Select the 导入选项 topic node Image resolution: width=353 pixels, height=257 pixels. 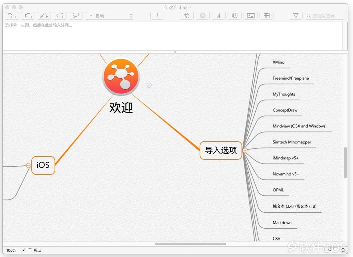[x=221, y=150]
